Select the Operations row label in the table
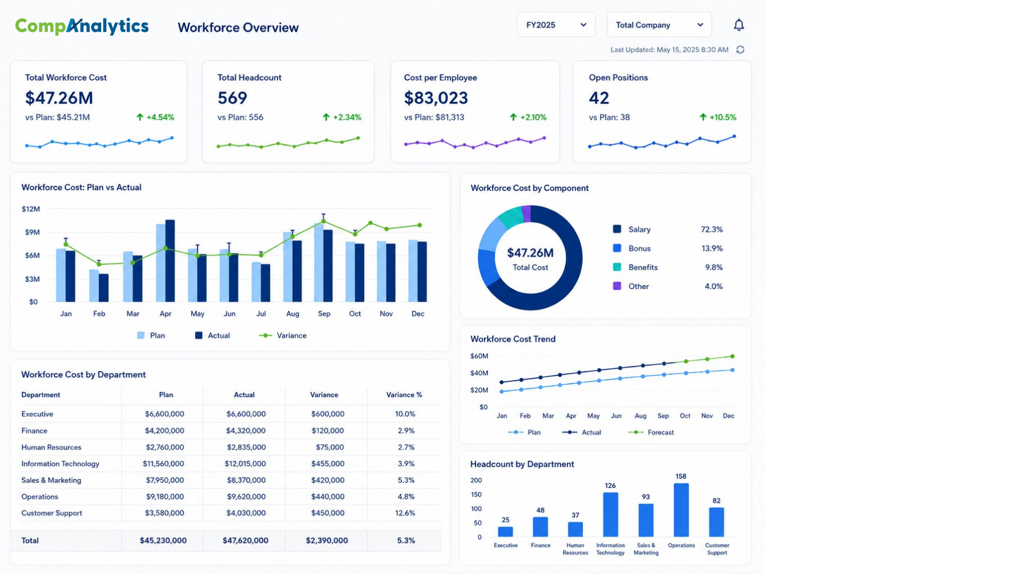 pyautogui.click(x=39, y=496)
